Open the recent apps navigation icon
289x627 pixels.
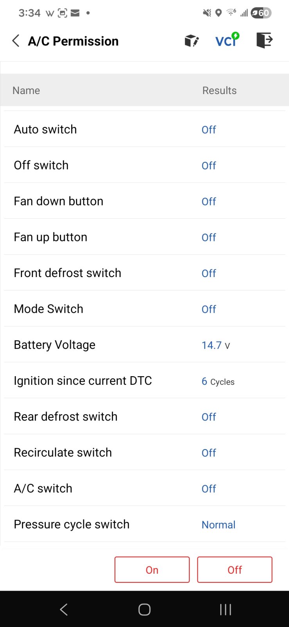point(225,609)
